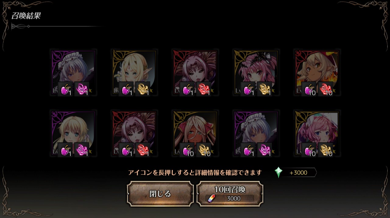Click the +3000 crystal reward indicator
This screenshot has height=218, width=390.
click(296, 173)
